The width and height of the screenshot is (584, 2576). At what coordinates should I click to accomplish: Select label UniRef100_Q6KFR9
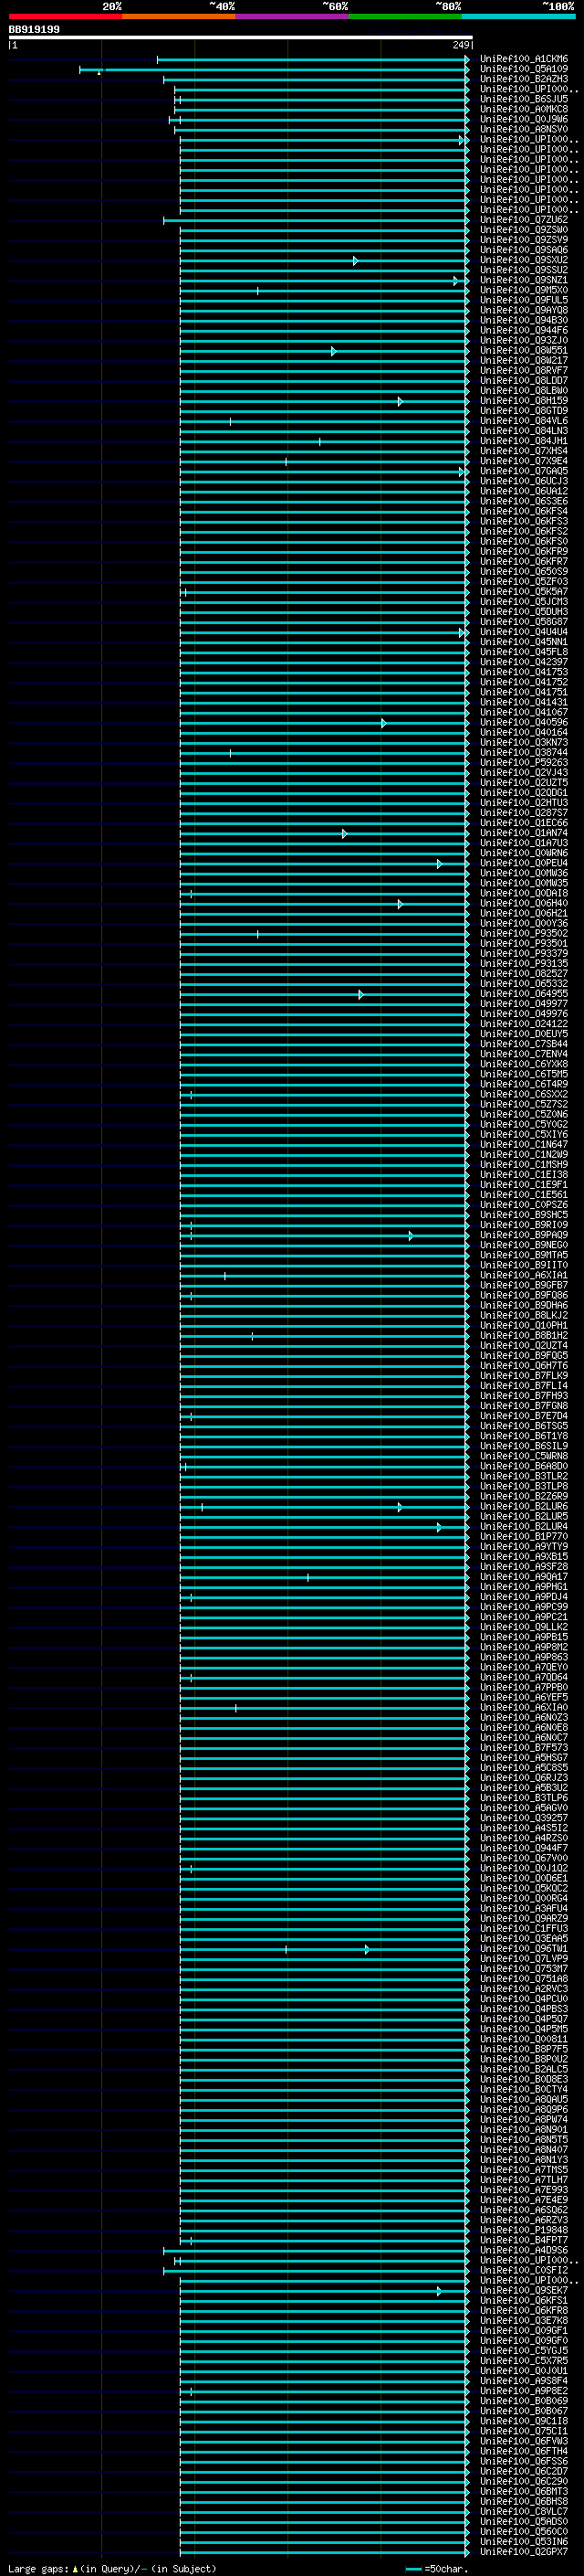click(x=524, y=551)
